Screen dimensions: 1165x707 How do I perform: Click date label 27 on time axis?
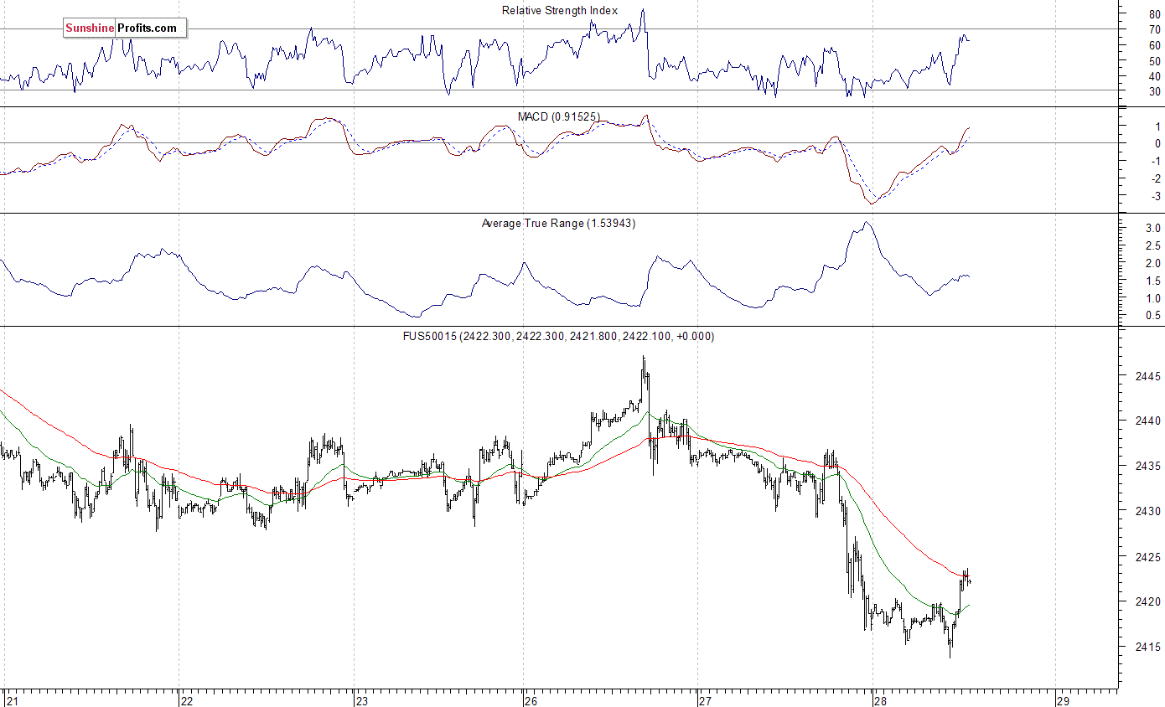[x=705, y=700]
